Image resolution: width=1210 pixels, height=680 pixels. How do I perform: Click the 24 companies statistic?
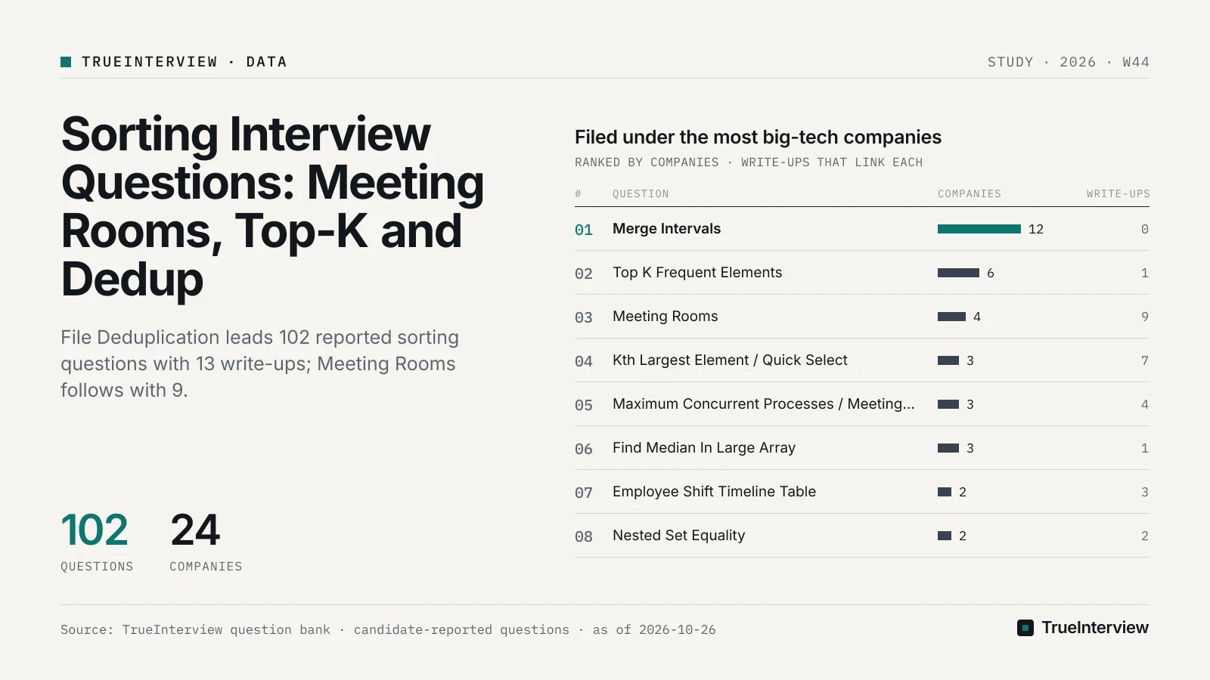pyautogui.click(x=206, y=540)
